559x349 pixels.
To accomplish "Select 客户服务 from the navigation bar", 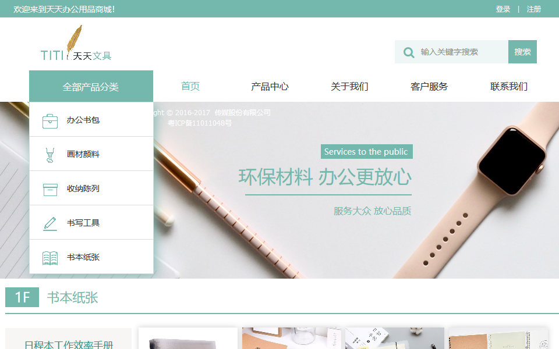I will click(429, 87).
